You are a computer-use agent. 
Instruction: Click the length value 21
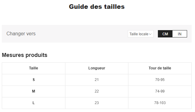click(x=97, y=80)
